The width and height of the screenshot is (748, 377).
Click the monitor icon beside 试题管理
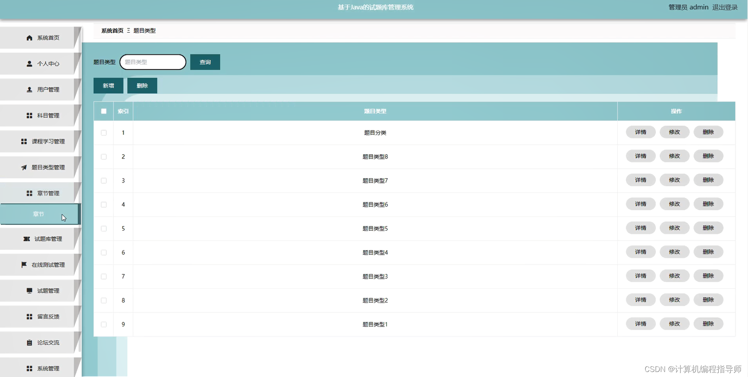29,291
